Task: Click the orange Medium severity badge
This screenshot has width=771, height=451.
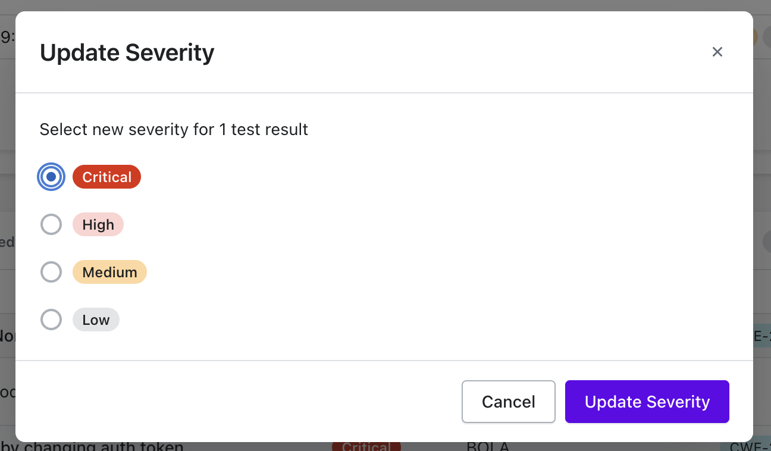Action: 109,272
